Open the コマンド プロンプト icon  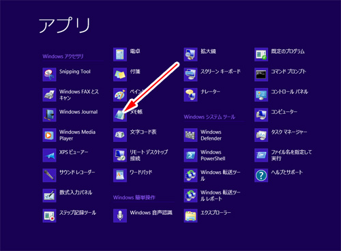tap(261, 74)
